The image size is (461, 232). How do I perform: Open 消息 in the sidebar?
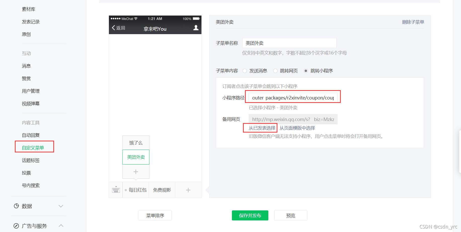(26, 66)
